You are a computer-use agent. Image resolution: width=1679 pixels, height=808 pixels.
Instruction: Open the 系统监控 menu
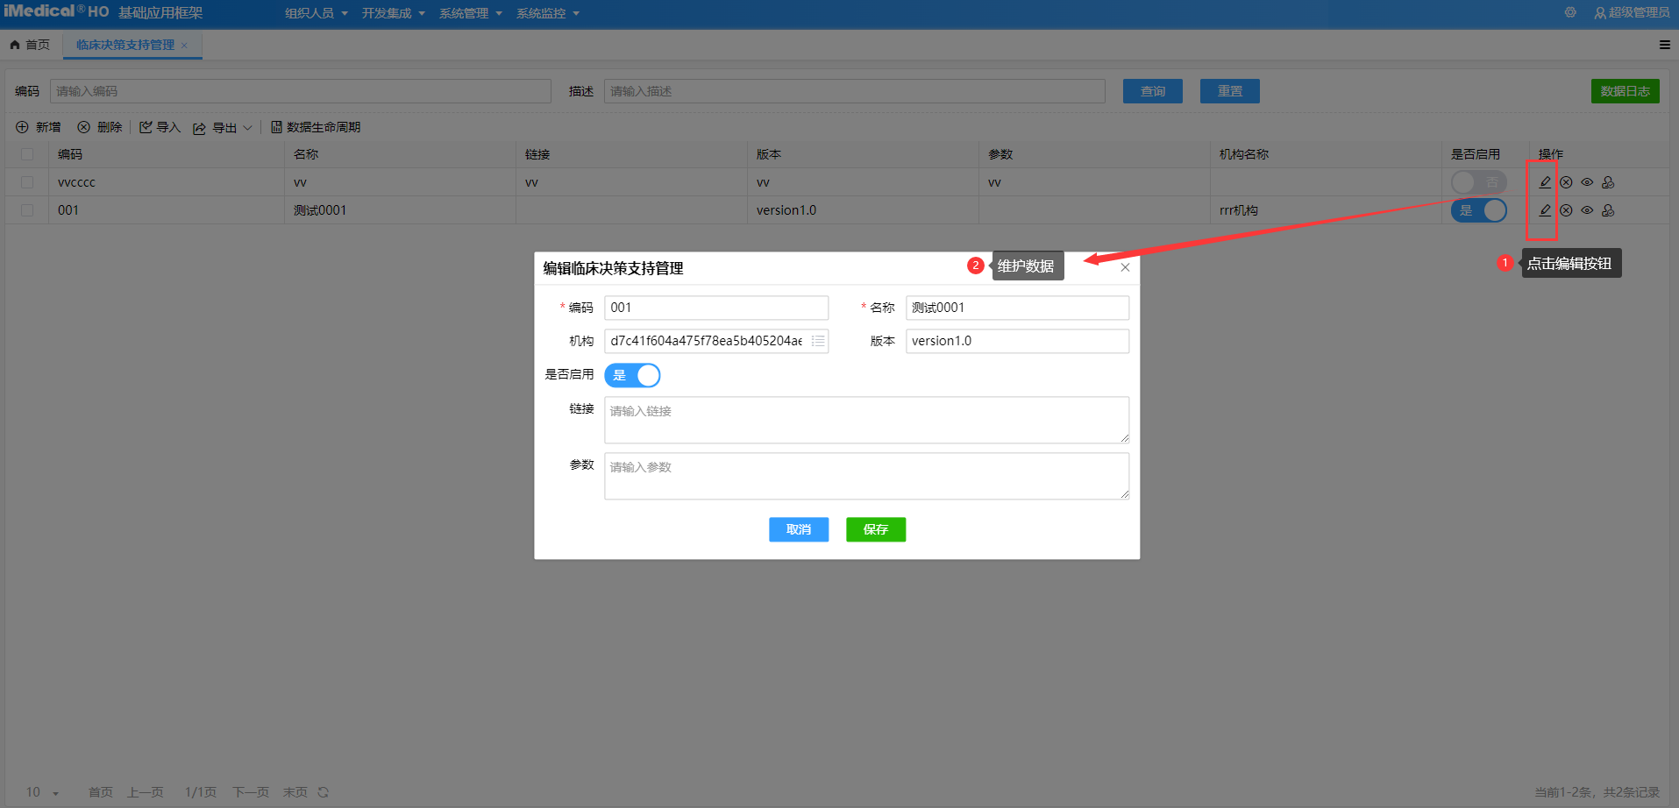point(547,13)
